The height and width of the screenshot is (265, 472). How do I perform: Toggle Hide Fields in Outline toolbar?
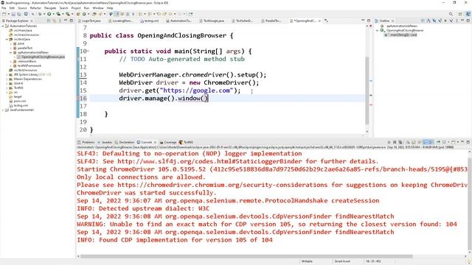pyautogui.click(x=434, y=21)
